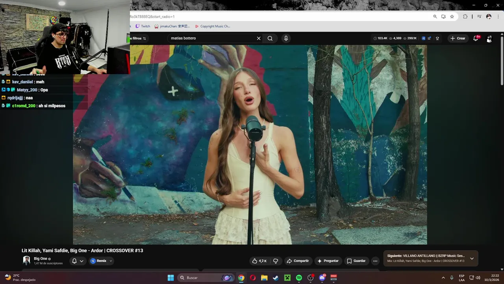Open Discord from taskbar
Image resolution: width=504 pixels, height=284 pixels.
(x=322, y=278)
